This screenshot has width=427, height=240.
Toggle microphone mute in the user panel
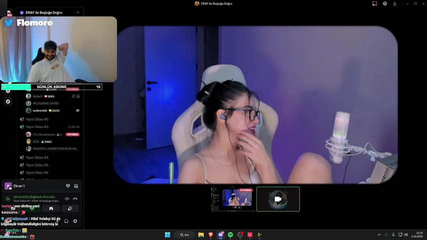(57, 221)
